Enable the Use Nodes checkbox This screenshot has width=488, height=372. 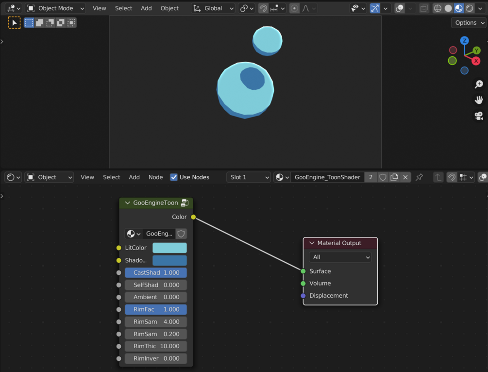(174, 177)
